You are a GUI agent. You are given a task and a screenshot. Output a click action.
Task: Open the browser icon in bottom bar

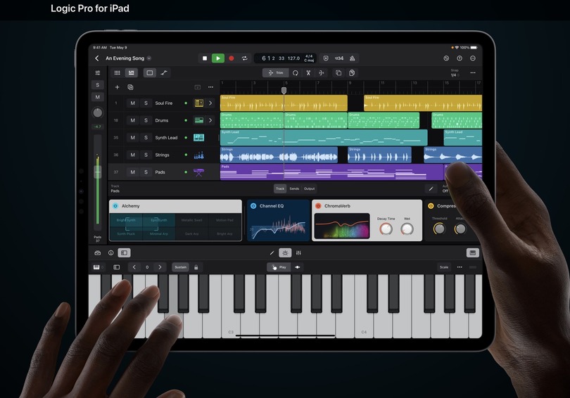pos(97,252)
